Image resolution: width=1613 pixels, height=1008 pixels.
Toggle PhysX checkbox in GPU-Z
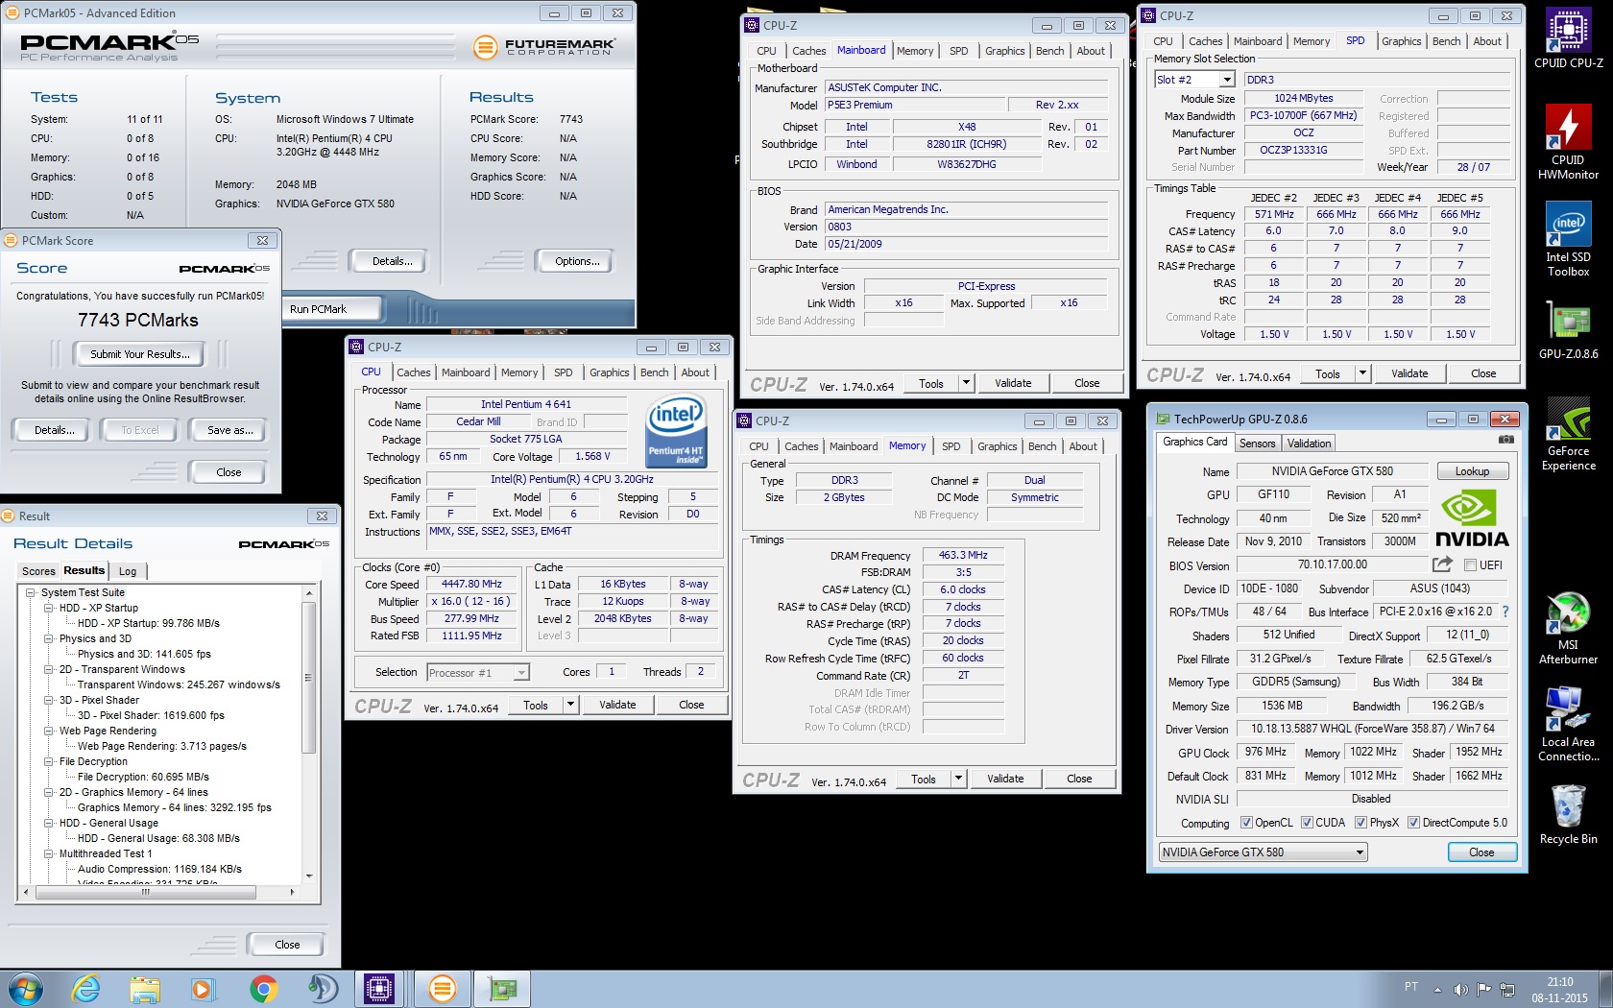pos(1360,822)
